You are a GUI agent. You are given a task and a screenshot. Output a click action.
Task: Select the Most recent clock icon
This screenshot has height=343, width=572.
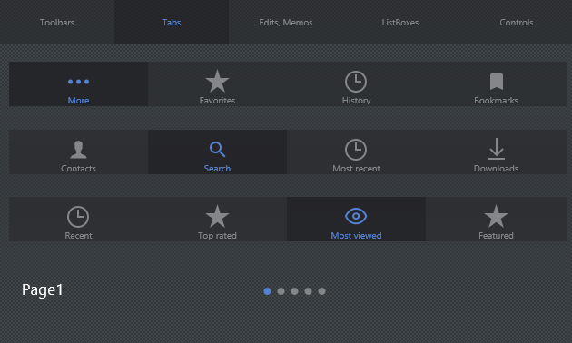click(356, 150)
